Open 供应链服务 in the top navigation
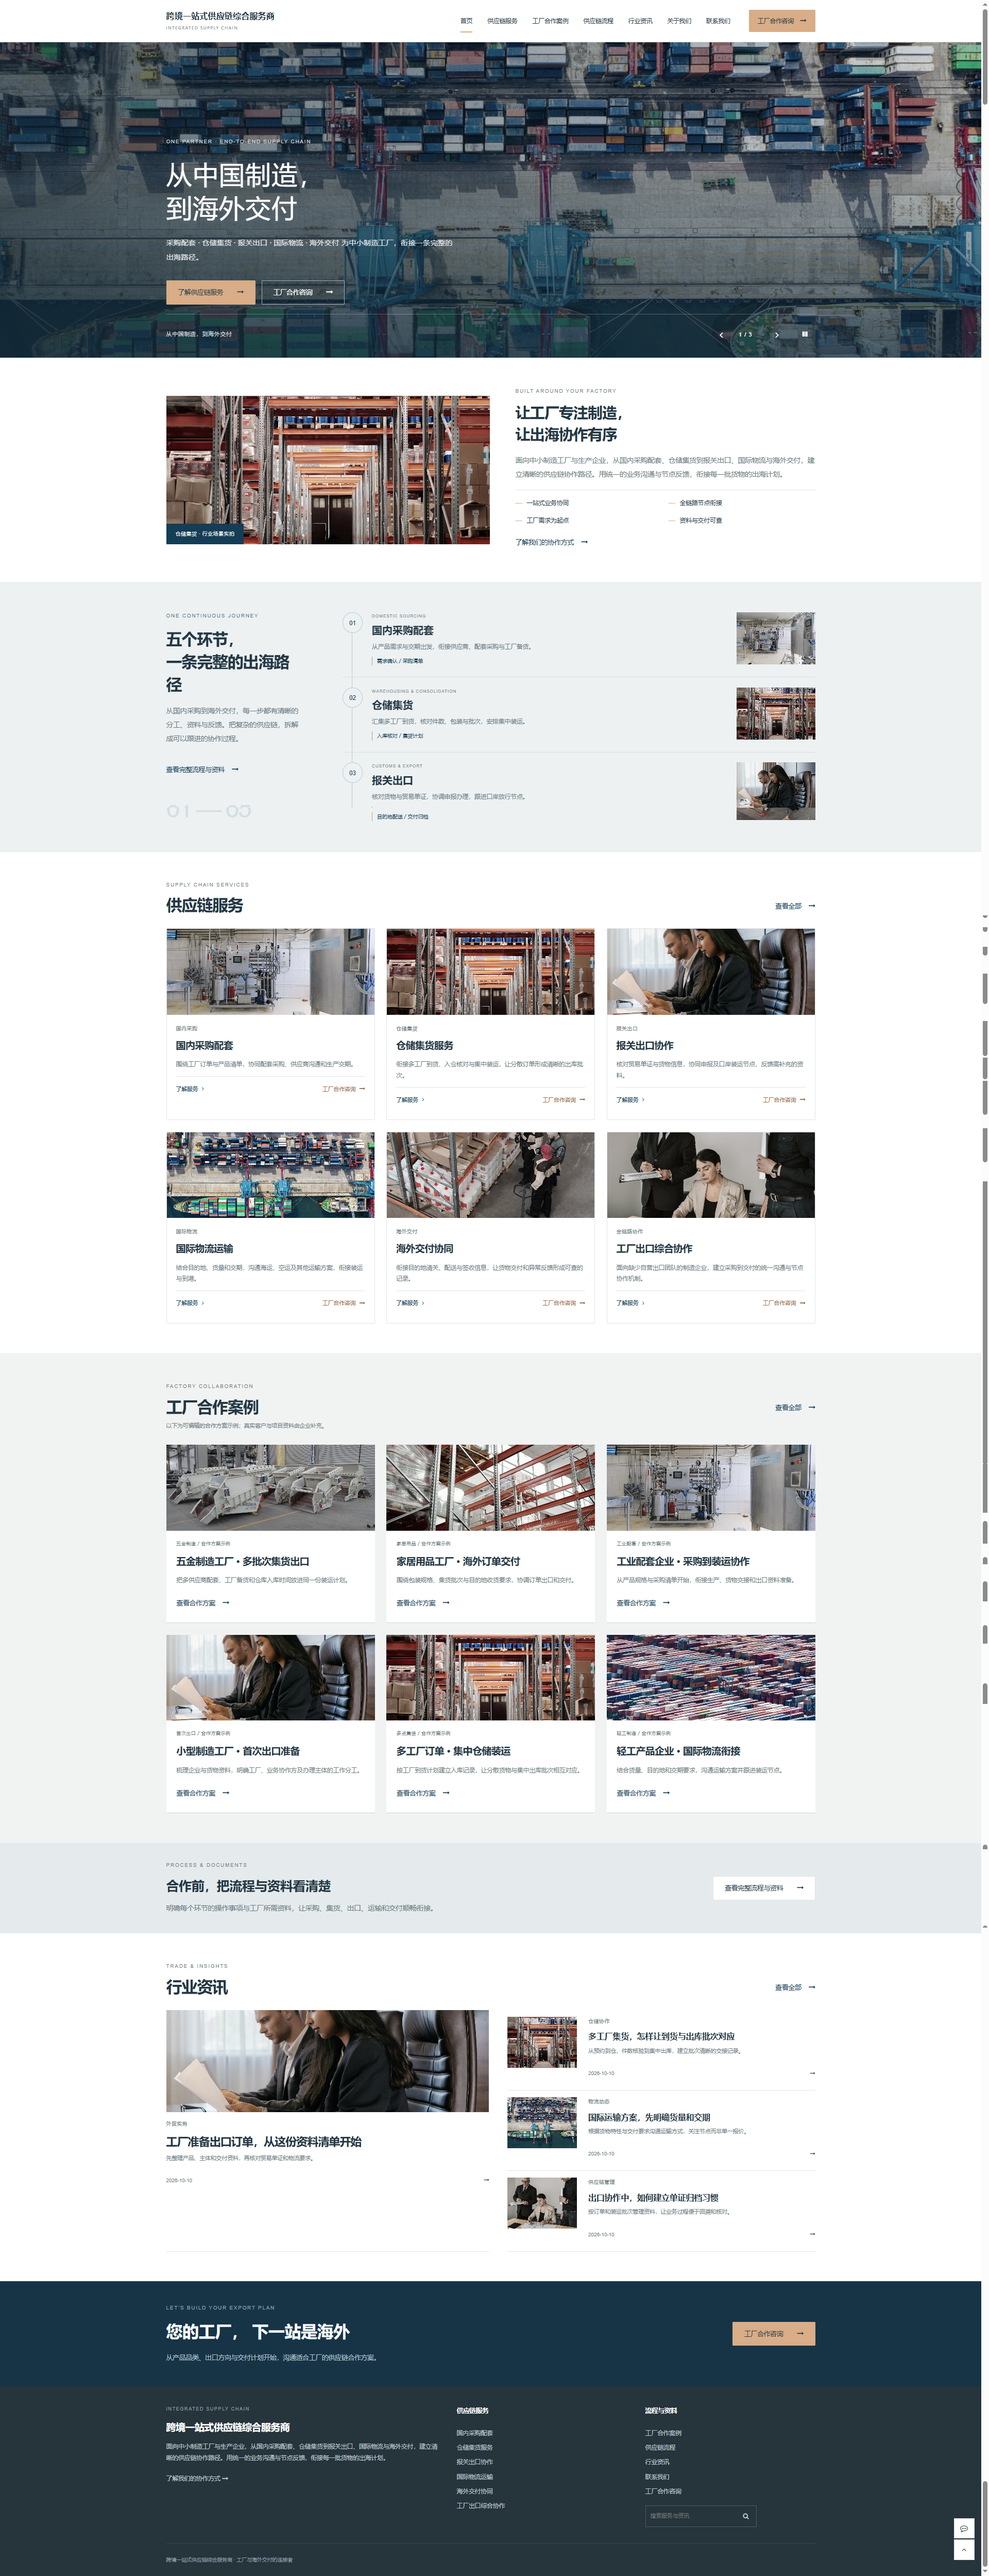The width and height of the screenshot is (989, 2576). (502, 21)
